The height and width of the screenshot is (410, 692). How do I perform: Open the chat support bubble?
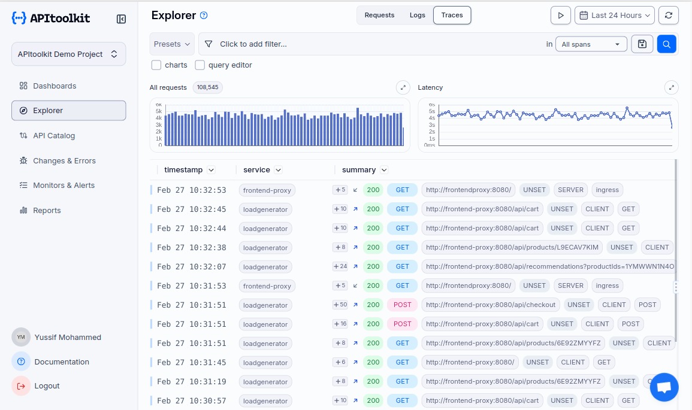[664, 387]
